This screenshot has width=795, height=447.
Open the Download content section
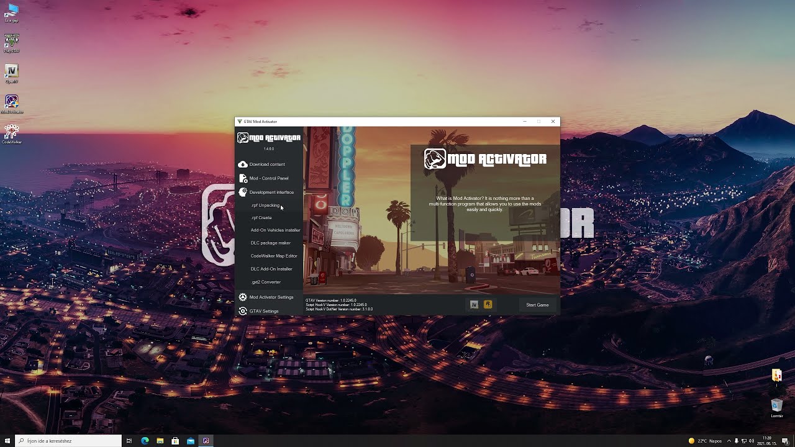268,165
